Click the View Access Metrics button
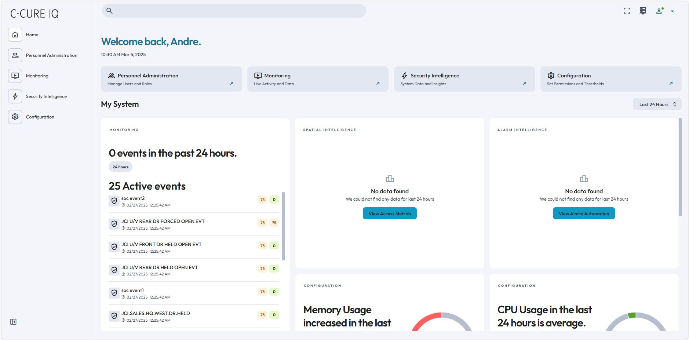The height and width of the screenshot is (340, 689). (390, 213)
